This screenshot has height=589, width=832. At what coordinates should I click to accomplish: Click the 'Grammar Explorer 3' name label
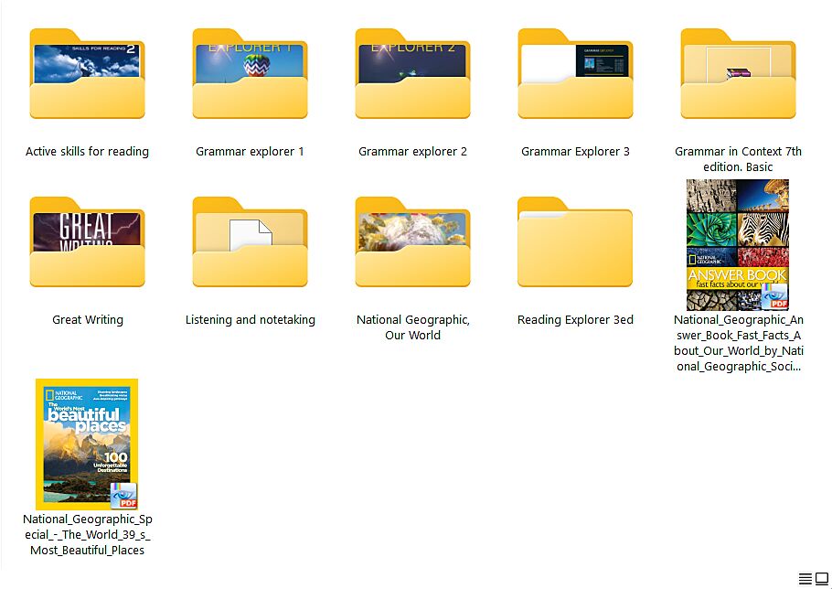[575, 152]
